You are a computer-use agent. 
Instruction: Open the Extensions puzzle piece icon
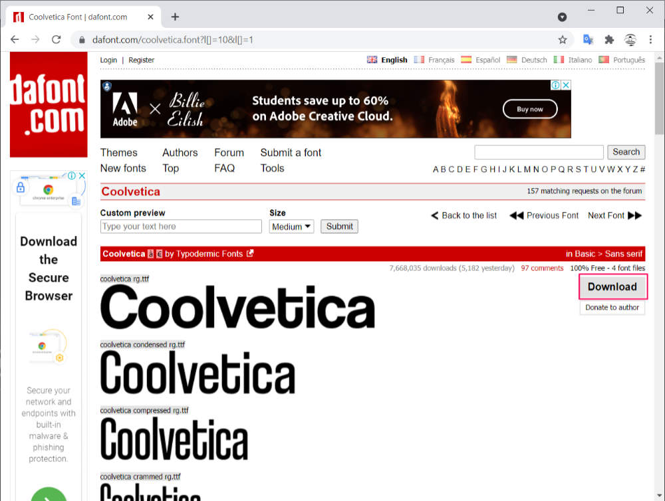click(609, 40)
